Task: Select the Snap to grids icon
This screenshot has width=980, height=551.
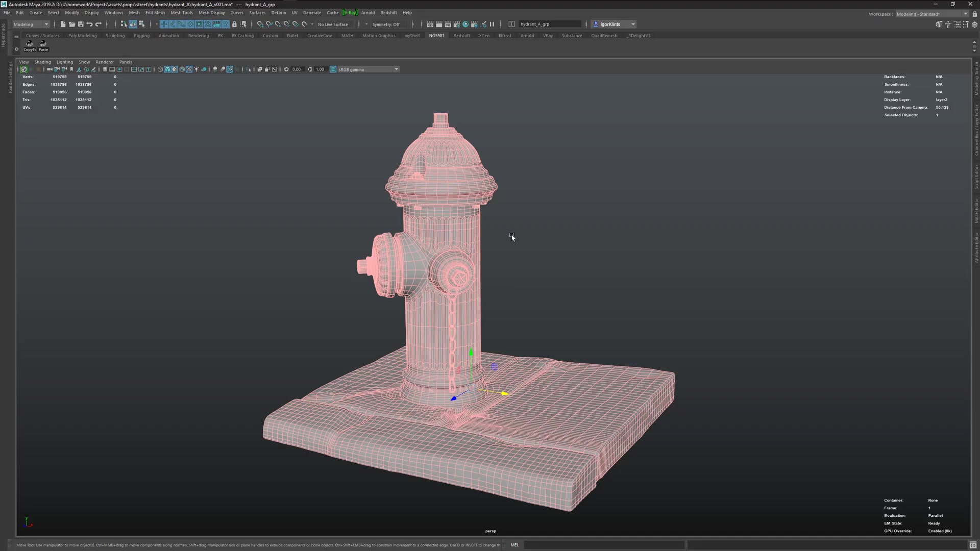Action: pyautogui.click(x=259, y=24)
